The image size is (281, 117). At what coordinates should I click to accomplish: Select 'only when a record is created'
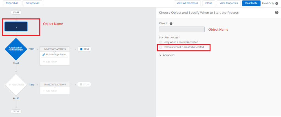(x=161, y=42)
